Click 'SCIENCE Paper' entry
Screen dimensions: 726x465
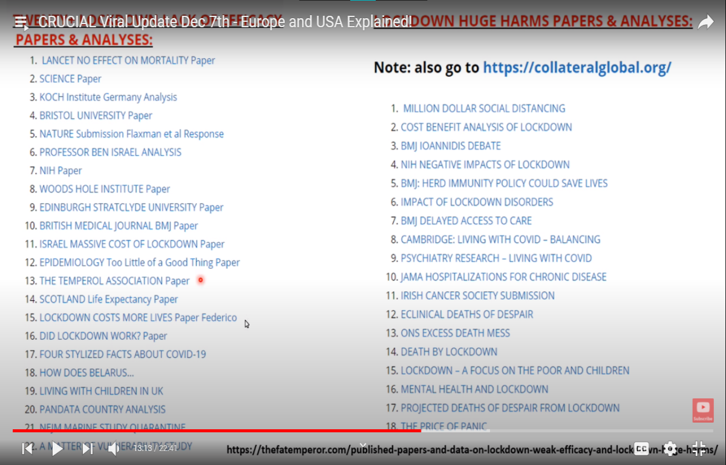(x=70, y=79)
